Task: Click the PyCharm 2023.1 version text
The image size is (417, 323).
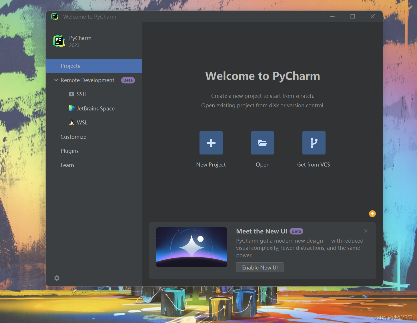Action: 76,45
